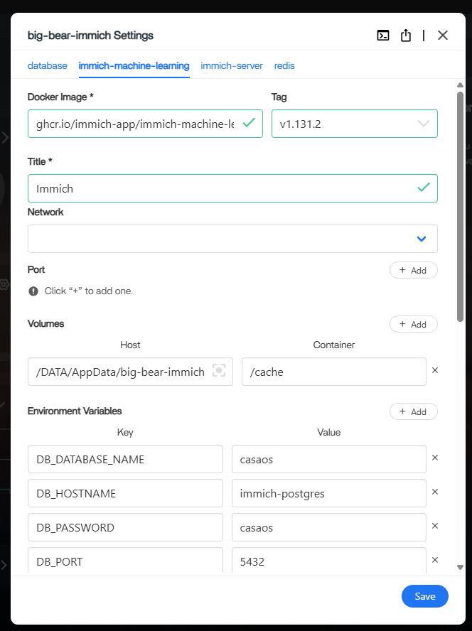The width and height of the screenshot is (472, 631).
Task: Edit the immich-postgres value field
Action: [x=329, y=493]
